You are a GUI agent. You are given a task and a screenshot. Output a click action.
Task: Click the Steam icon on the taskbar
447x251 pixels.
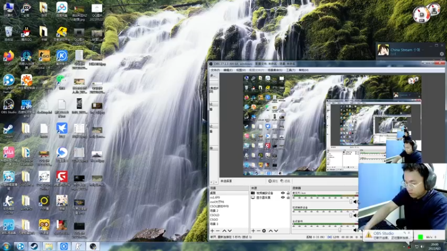coord(34,247)
